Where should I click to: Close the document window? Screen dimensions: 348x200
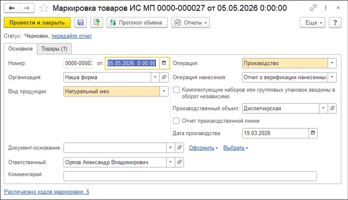[338, 8]
